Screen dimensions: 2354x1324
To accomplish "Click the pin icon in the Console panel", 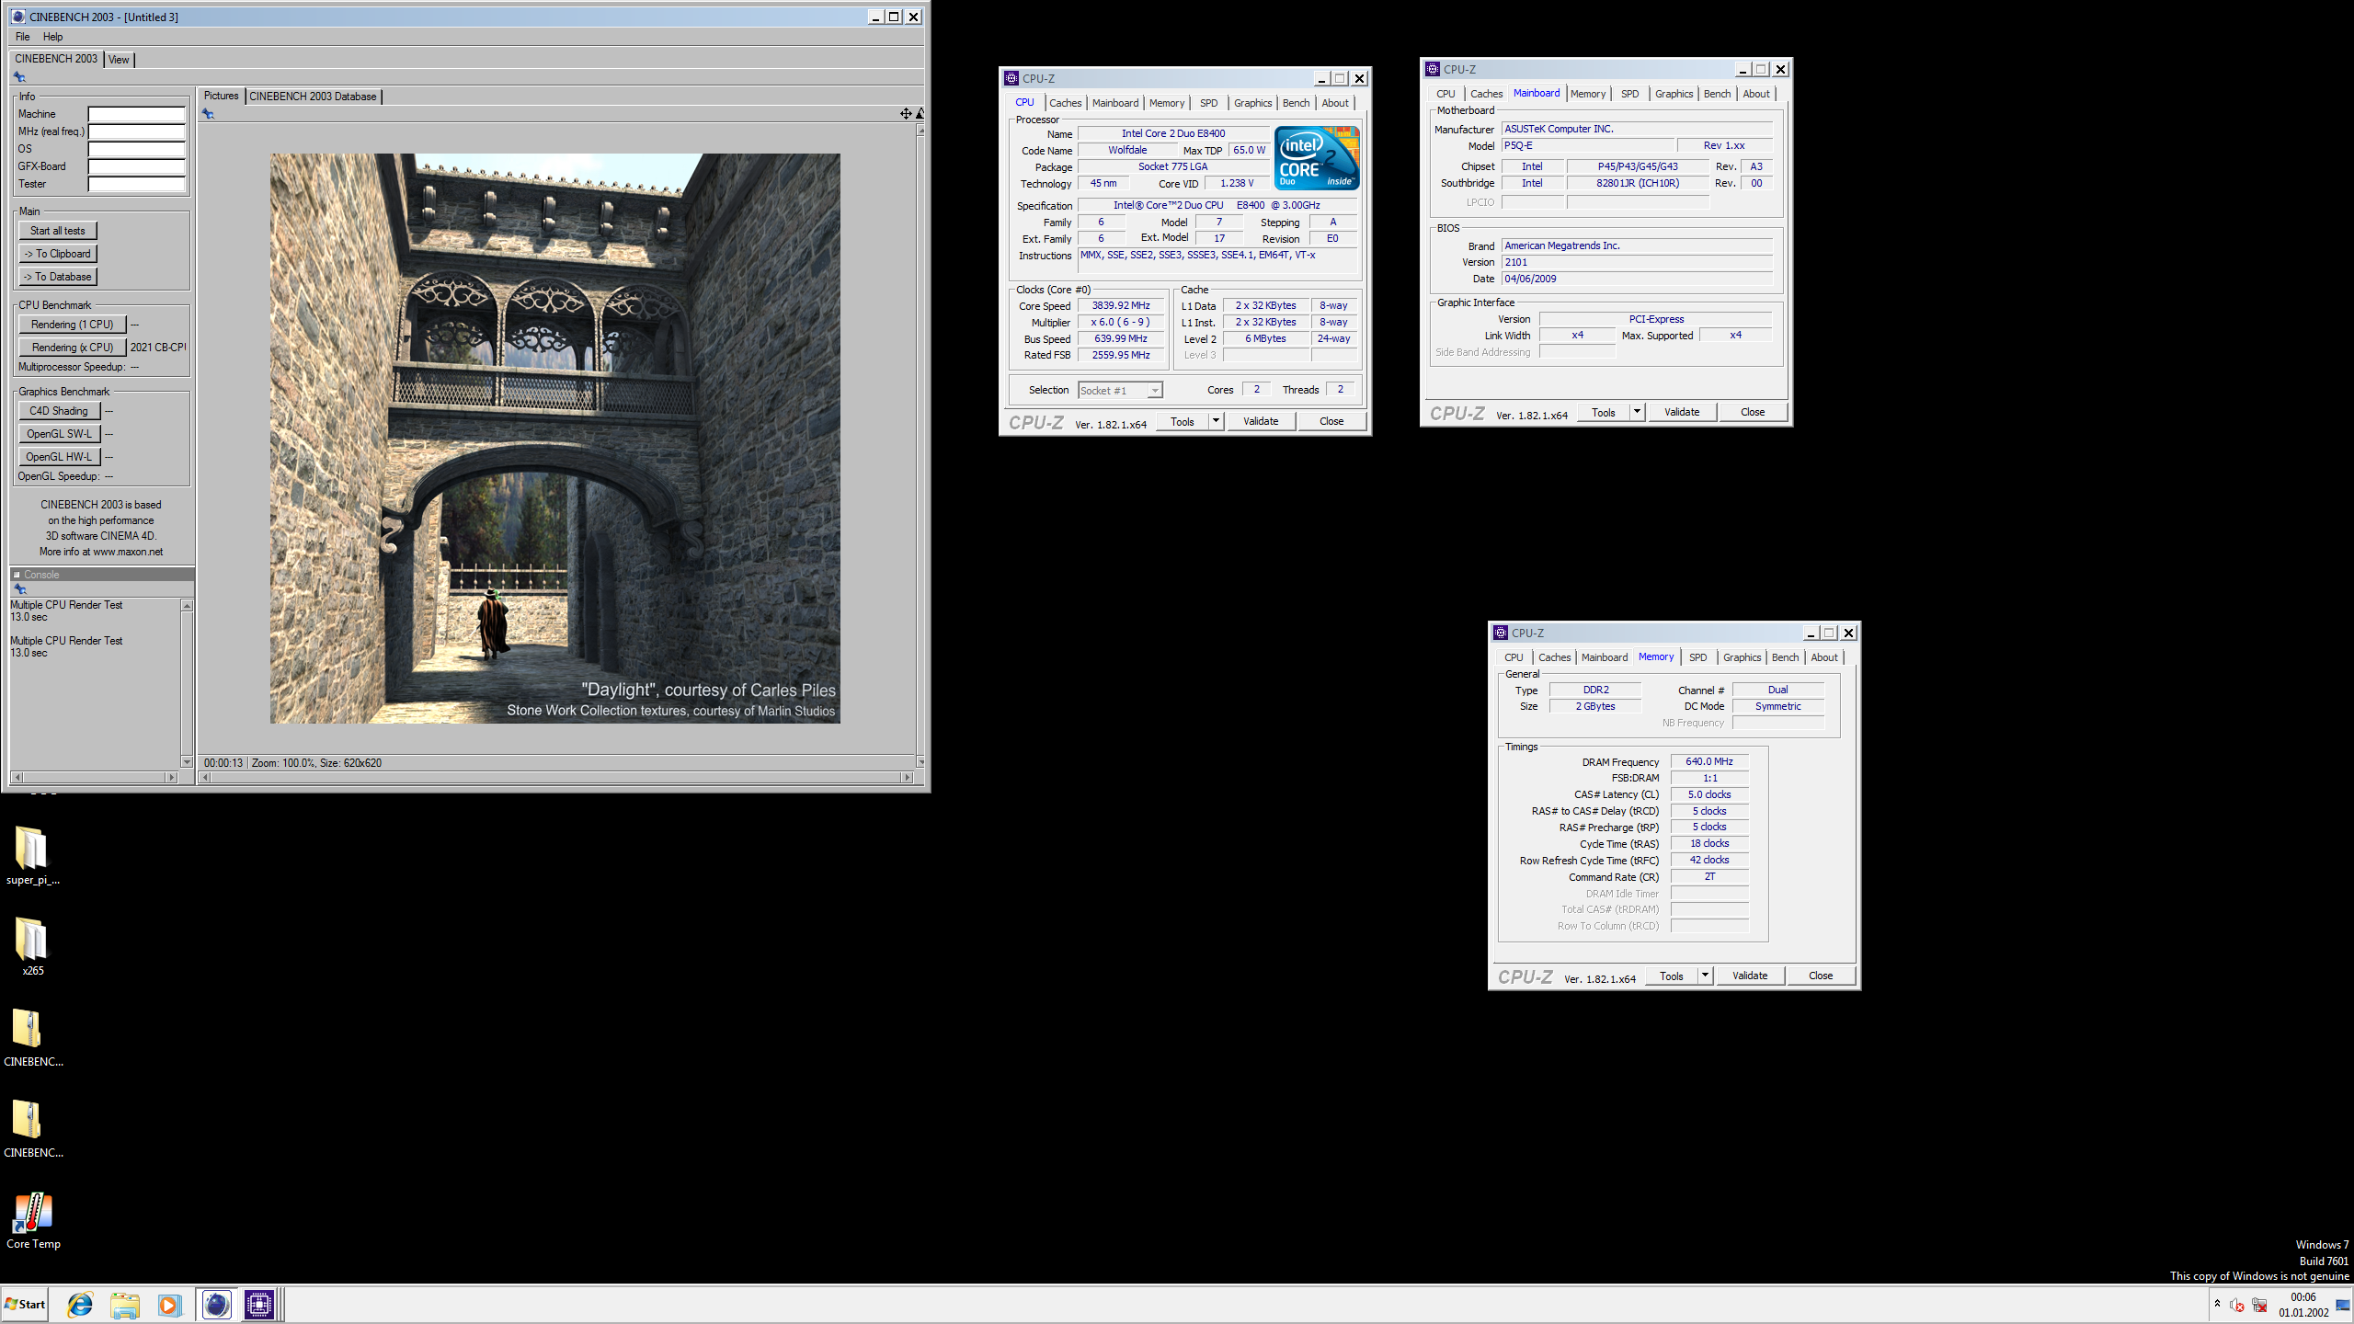I will [x=20, y=589].
